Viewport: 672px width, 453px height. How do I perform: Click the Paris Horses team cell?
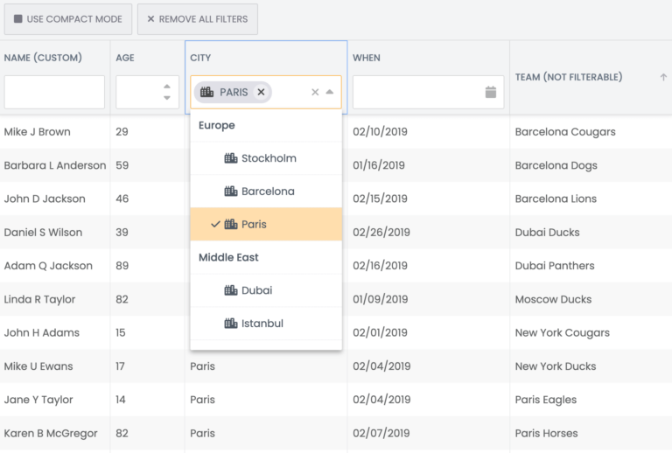[591, 433]
